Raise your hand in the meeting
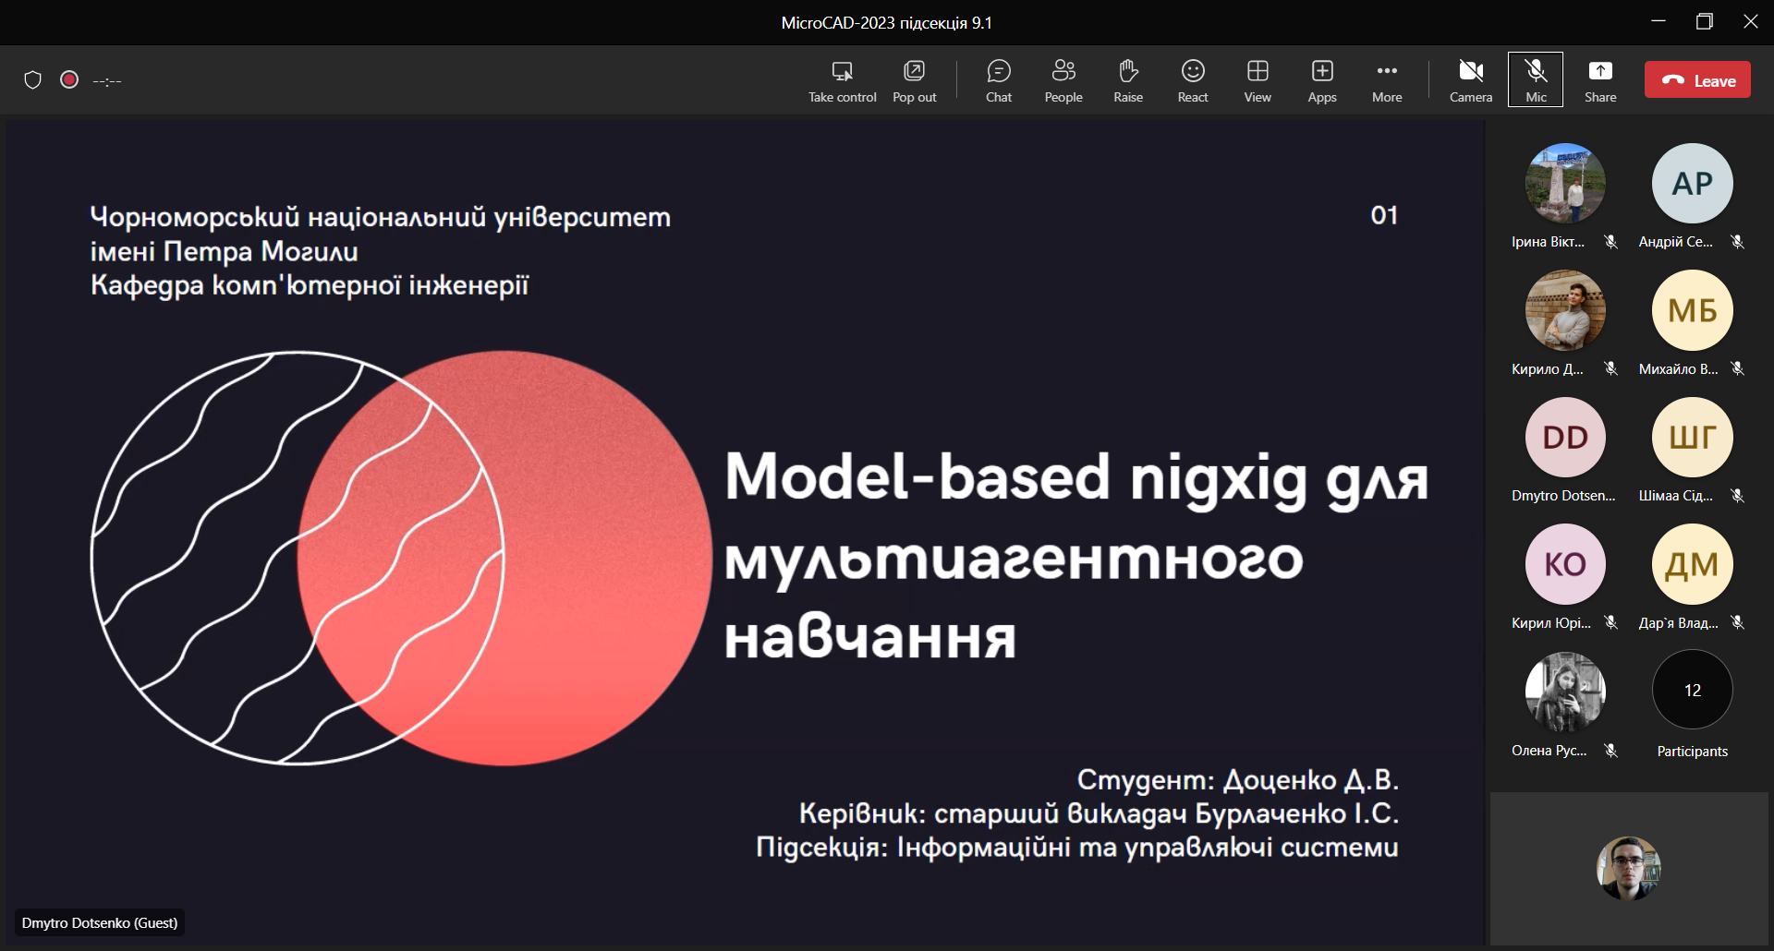 pos(1127,80)
